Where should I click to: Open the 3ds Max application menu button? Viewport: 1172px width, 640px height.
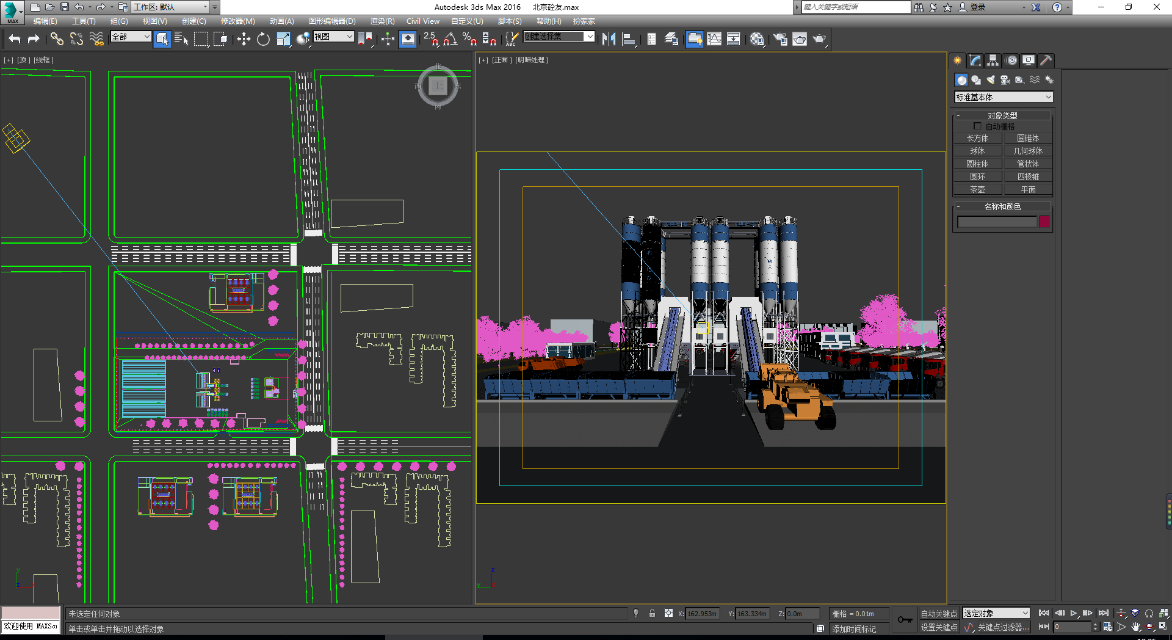pos(12,12)
